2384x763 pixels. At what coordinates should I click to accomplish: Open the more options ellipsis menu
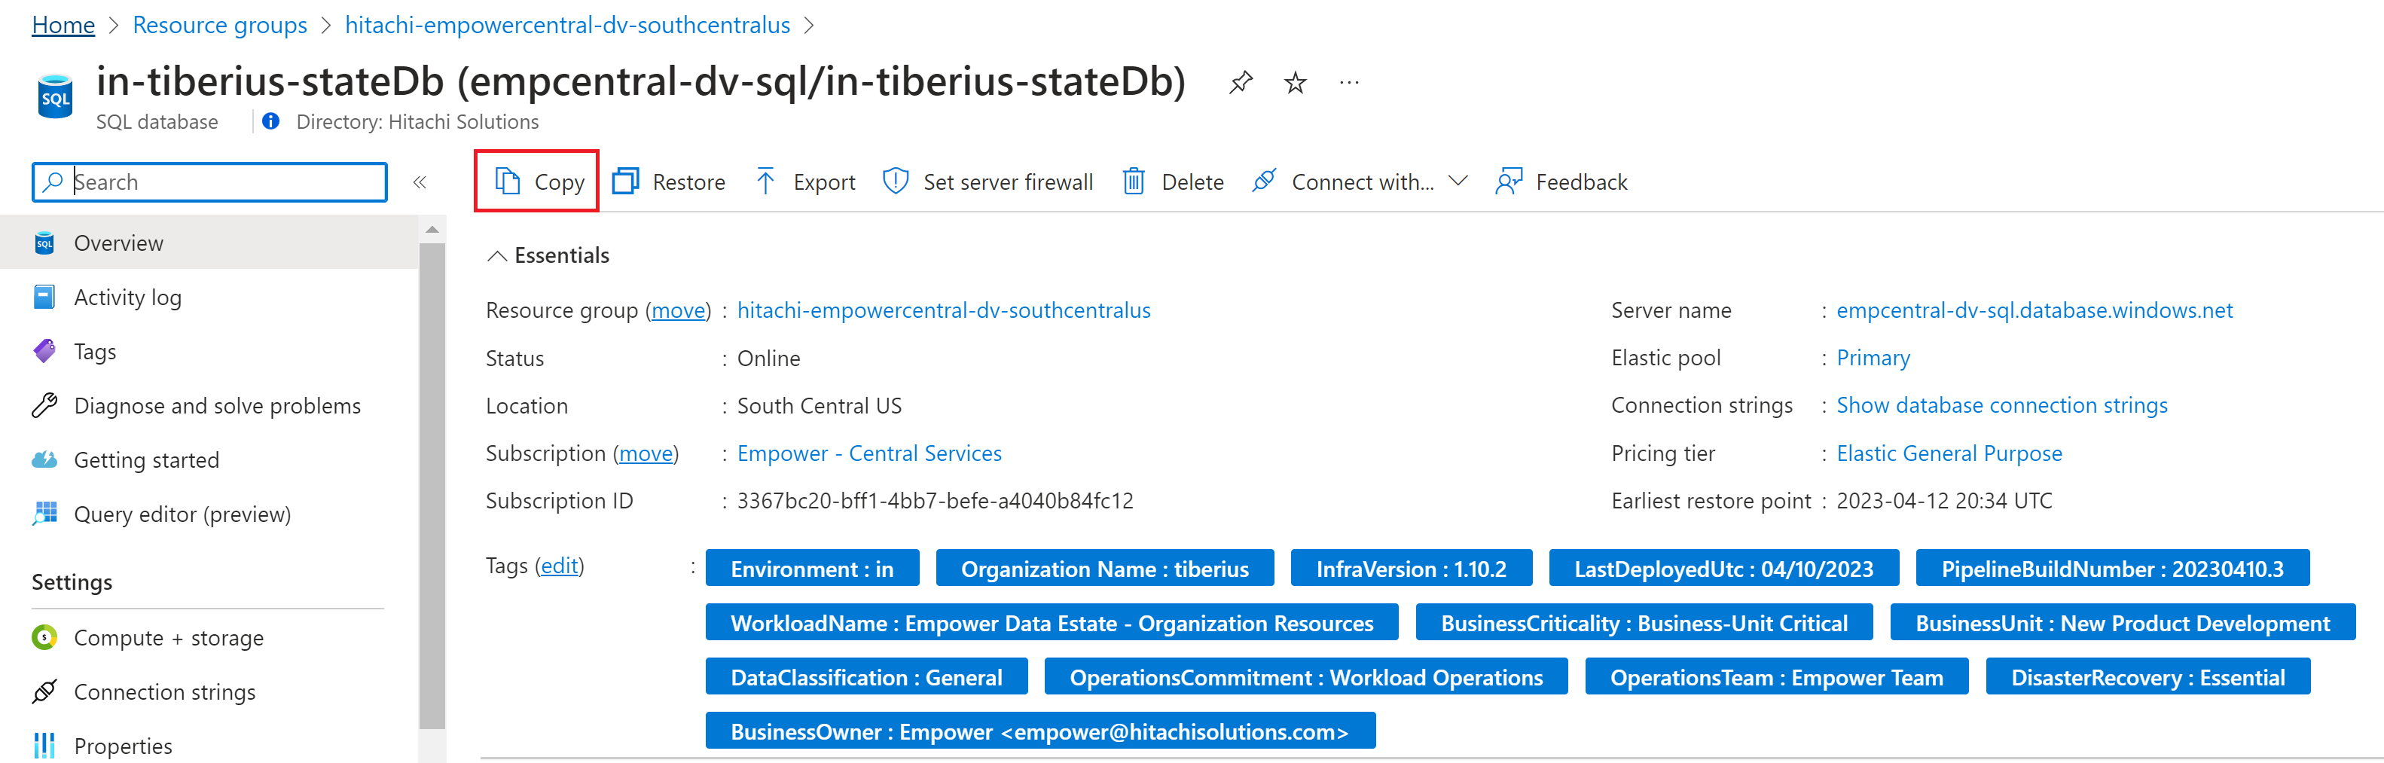[1349, 82]
